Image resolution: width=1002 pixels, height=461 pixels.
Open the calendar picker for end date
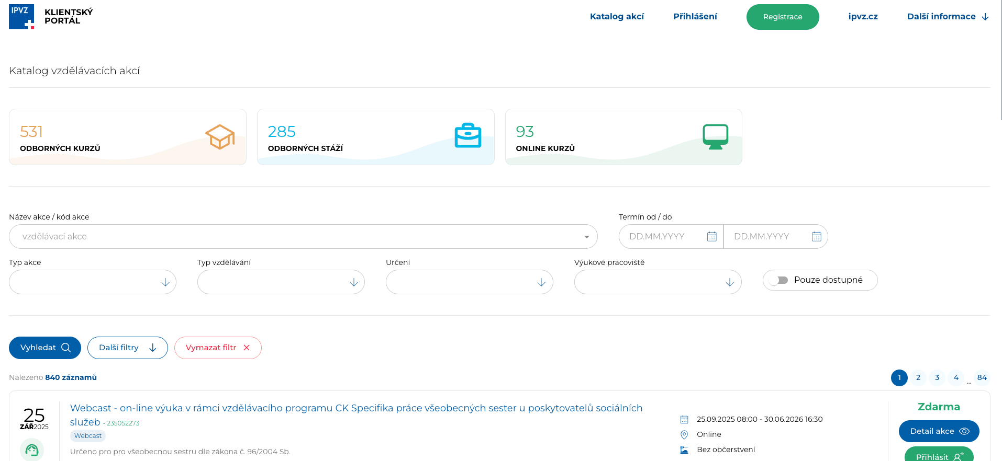click(x=816, y=237)
